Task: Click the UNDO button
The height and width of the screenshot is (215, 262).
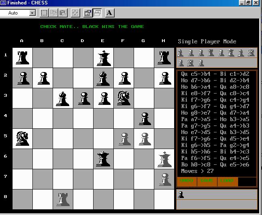Action: tap(187, 181)
